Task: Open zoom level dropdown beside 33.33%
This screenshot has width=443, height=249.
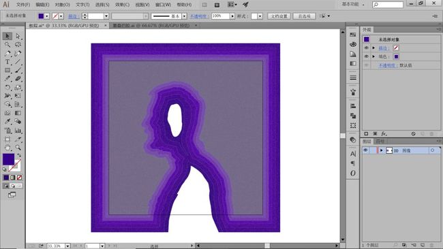Action: (x=67, y=246)
